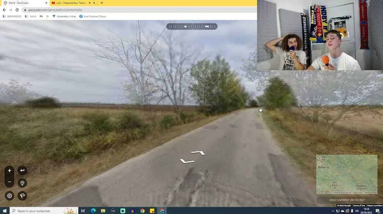This screenshot has width=383, height=214.
Task: Open the DASHBOARD bookmark
Action: [x=12, y=16]
